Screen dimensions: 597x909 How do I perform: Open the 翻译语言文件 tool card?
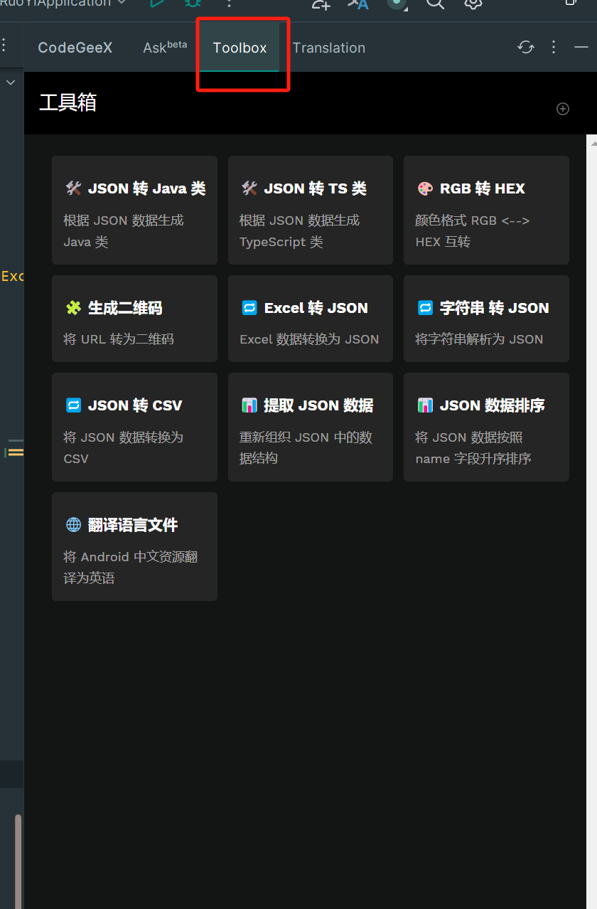[x=135, y=546]
